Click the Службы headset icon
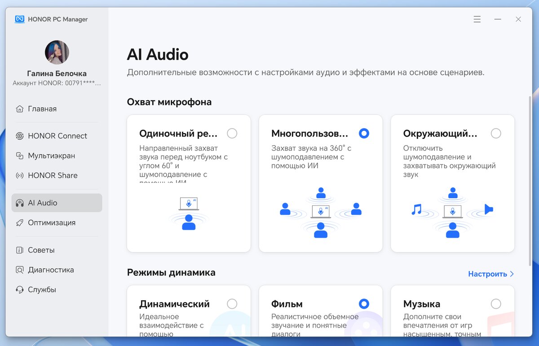 click(x=19, y=289)
